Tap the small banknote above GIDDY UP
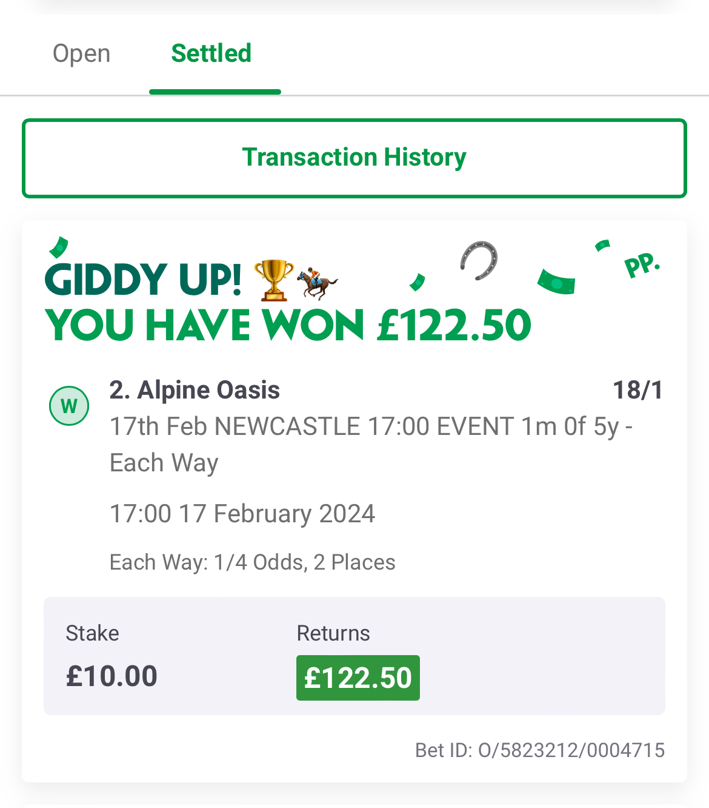 coord(59,247)
